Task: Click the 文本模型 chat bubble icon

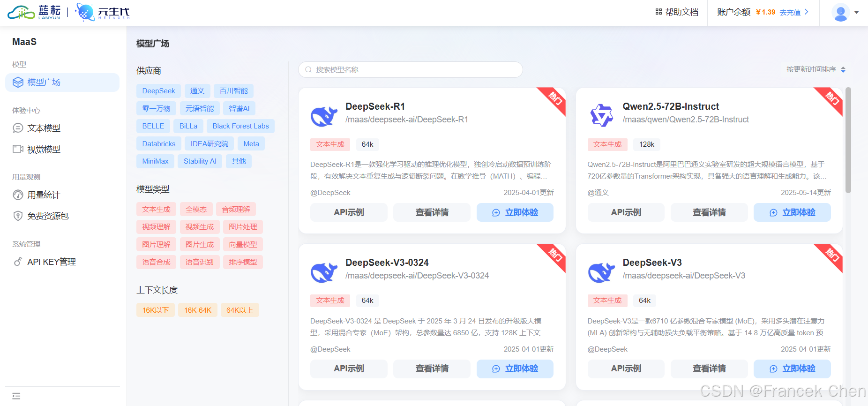Action: pyautogui.click(x=18, y=128)
